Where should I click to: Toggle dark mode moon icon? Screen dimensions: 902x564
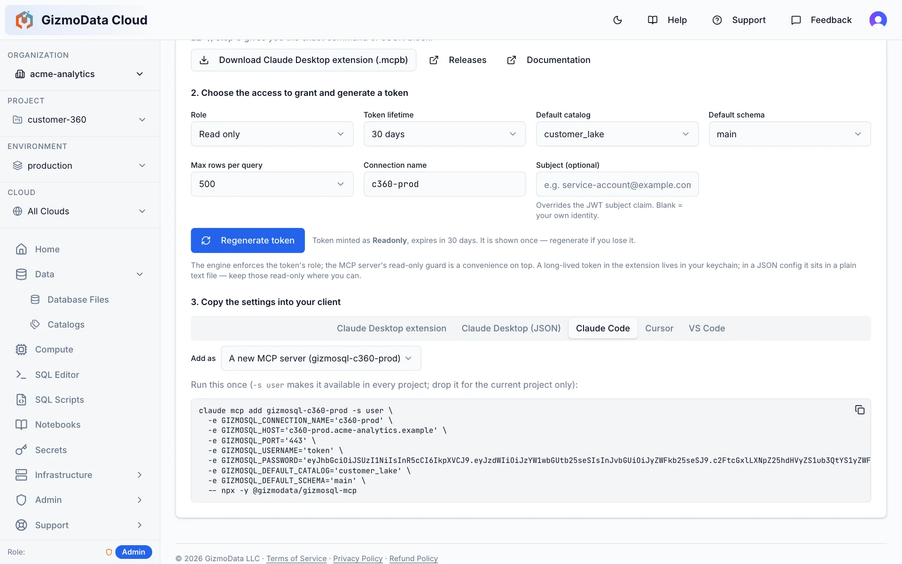point(617,20)
